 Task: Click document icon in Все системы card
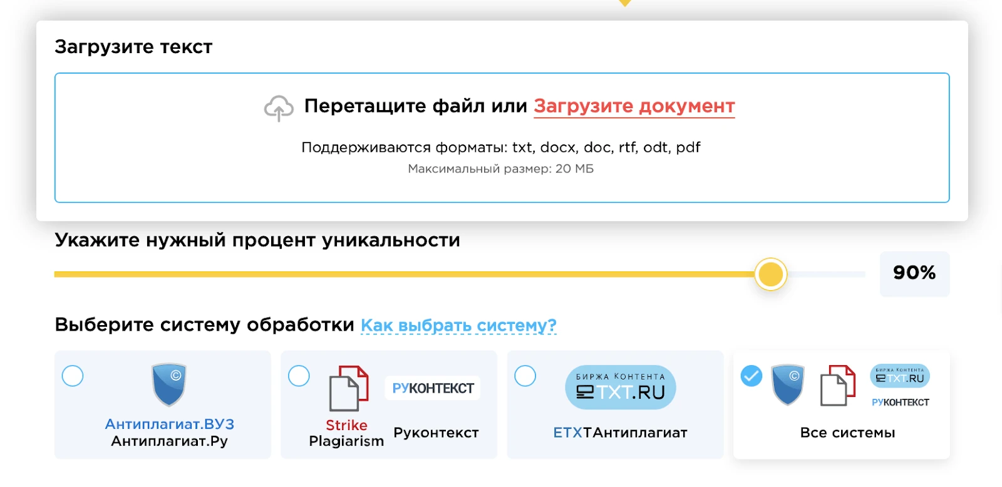[x=837, y=386]
